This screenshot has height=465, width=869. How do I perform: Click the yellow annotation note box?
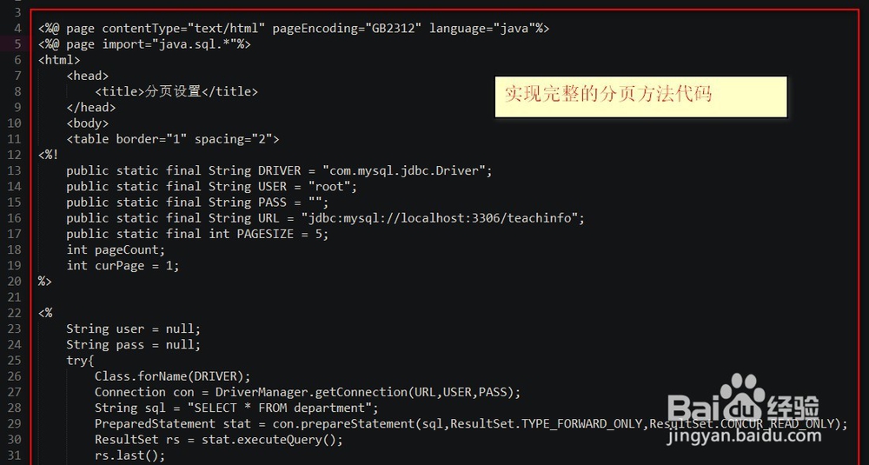[640, 96]
